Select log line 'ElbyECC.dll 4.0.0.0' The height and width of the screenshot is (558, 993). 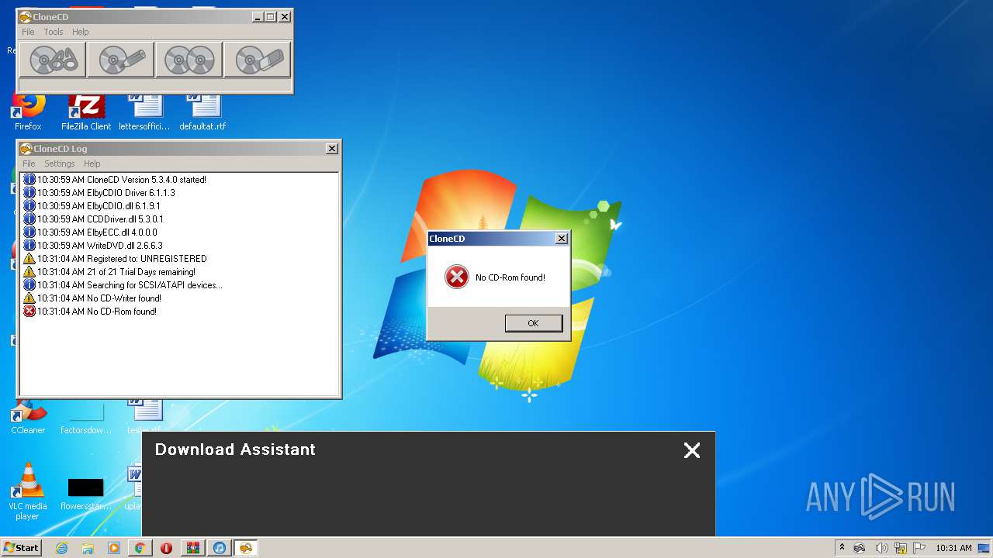90,232
